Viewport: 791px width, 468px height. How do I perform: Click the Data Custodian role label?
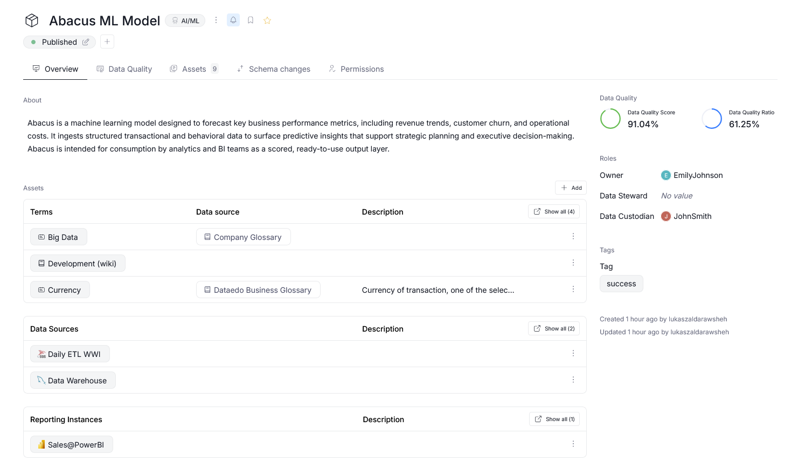[x=627, y=216]
